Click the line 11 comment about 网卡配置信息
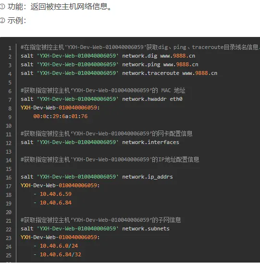Screen dimensions: 260x264 coord(106,134)
